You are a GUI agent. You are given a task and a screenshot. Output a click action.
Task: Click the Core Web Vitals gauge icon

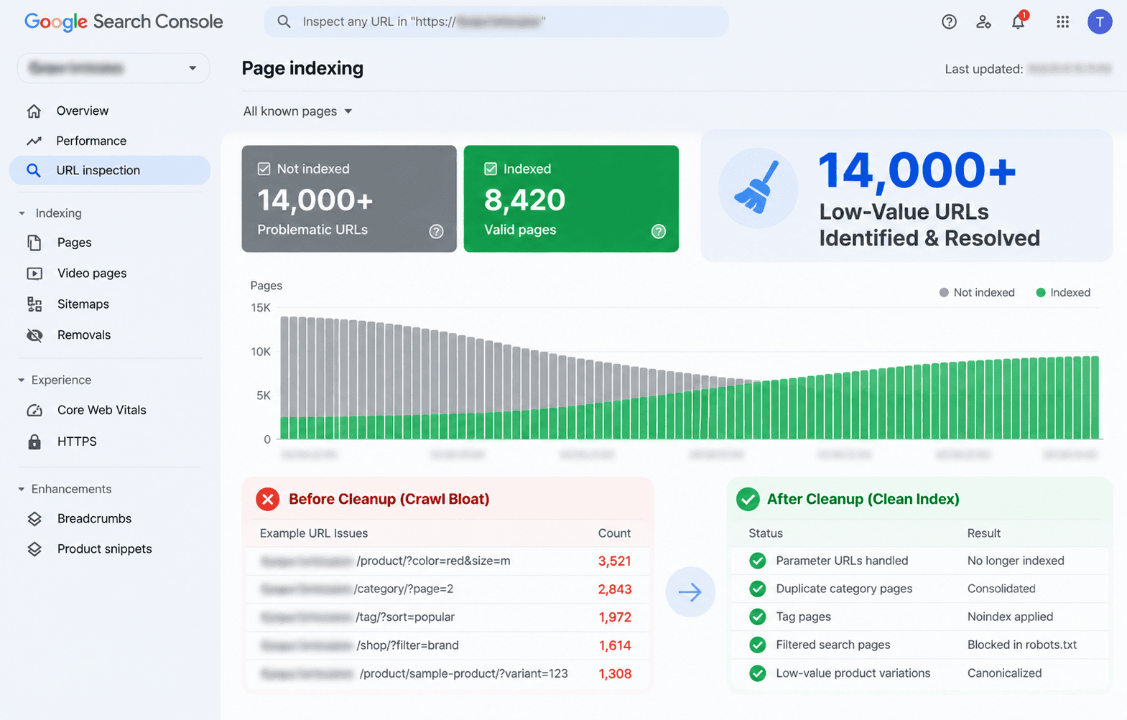(34, 410)
